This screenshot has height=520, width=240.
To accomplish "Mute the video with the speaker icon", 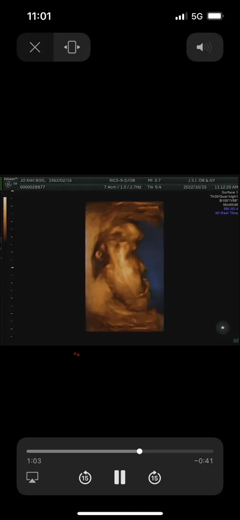I will tap(204, 47).
